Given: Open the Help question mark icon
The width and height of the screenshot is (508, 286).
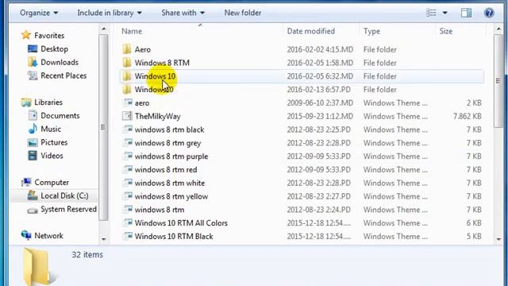Looking at the screenshot, I should pyautogui.click(x=489, y=13).
